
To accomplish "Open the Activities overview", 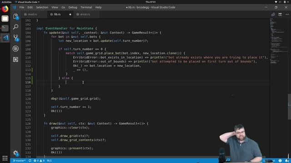I will point(6,2).
